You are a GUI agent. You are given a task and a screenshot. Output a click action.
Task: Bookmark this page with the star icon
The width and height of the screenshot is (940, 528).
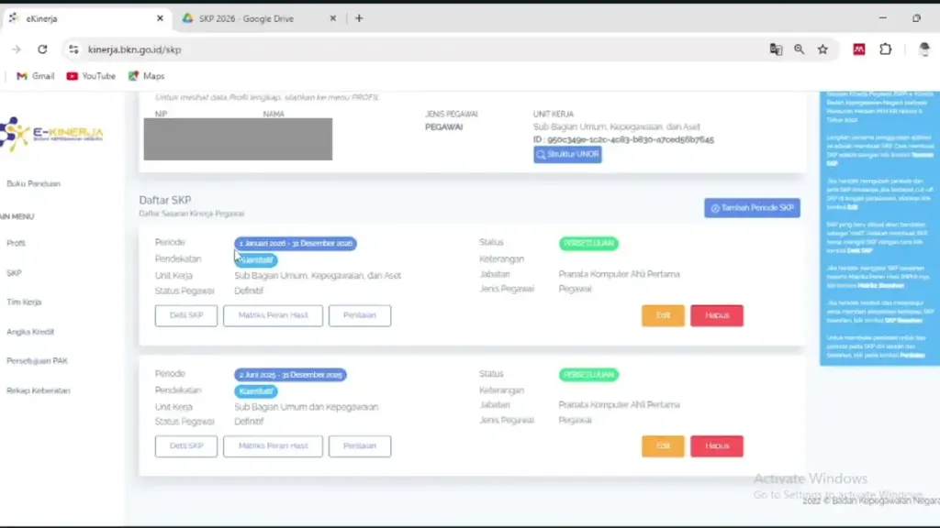pyautogui.click(x=822, y=49)
